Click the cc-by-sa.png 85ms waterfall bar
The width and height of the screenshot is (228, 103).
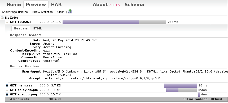181,90
